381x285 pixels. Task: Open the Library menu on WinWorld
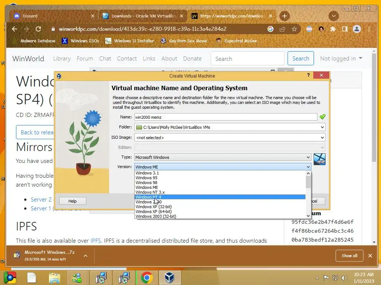click(62, 58)
